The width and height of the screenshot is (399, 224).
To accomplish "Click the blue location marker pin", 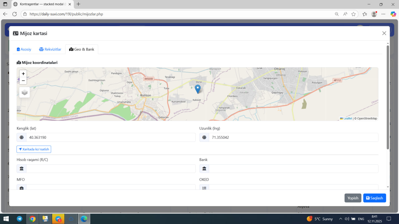I will (x=198, y=89).
